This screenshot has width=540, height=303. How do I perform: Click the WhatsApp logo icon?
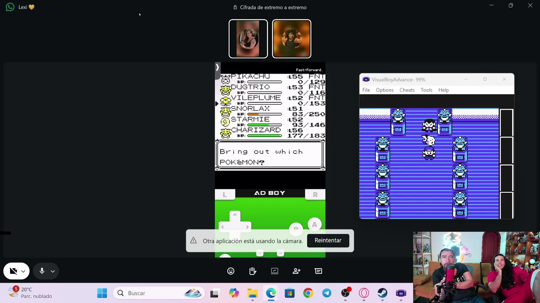10,7
